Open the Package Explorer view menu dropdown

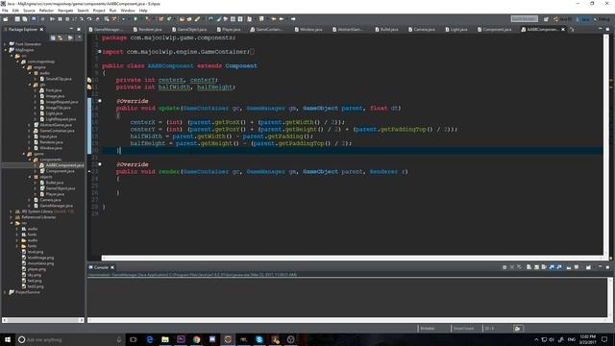point(79,37)
